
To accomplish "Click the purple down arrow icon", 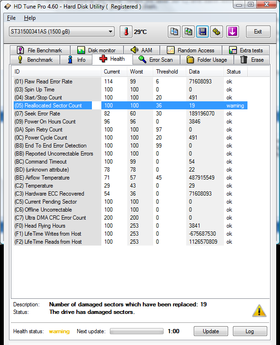I will pos(232,32).
